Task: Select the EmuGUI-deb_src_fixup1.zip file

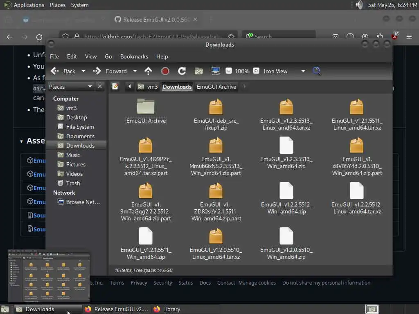Action: pos(216,108)
